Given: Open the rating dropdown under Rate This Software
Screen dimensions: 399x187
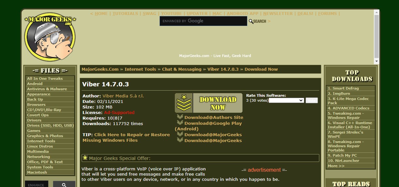Looking at the screenshot, I should (286, 100).
